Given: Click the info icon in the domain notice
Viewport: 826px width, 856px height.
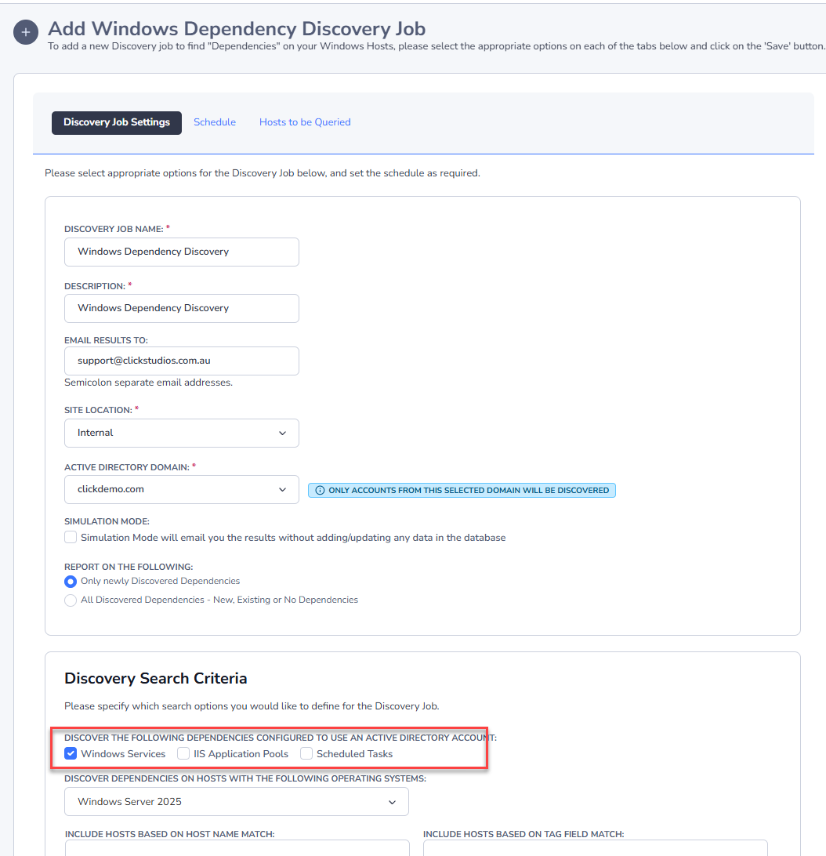Looking at the screenshot, I should [320, 490].
